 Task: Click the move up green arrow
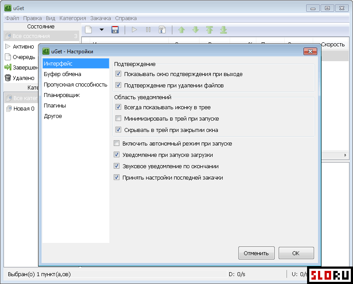pyautogui.click(x=182, y=30)
